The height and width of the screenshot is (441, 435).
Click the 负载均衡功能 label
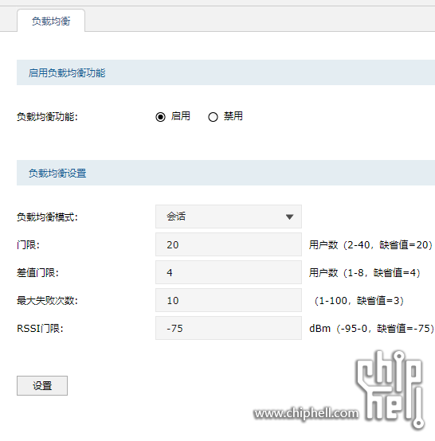click(47, 117)
